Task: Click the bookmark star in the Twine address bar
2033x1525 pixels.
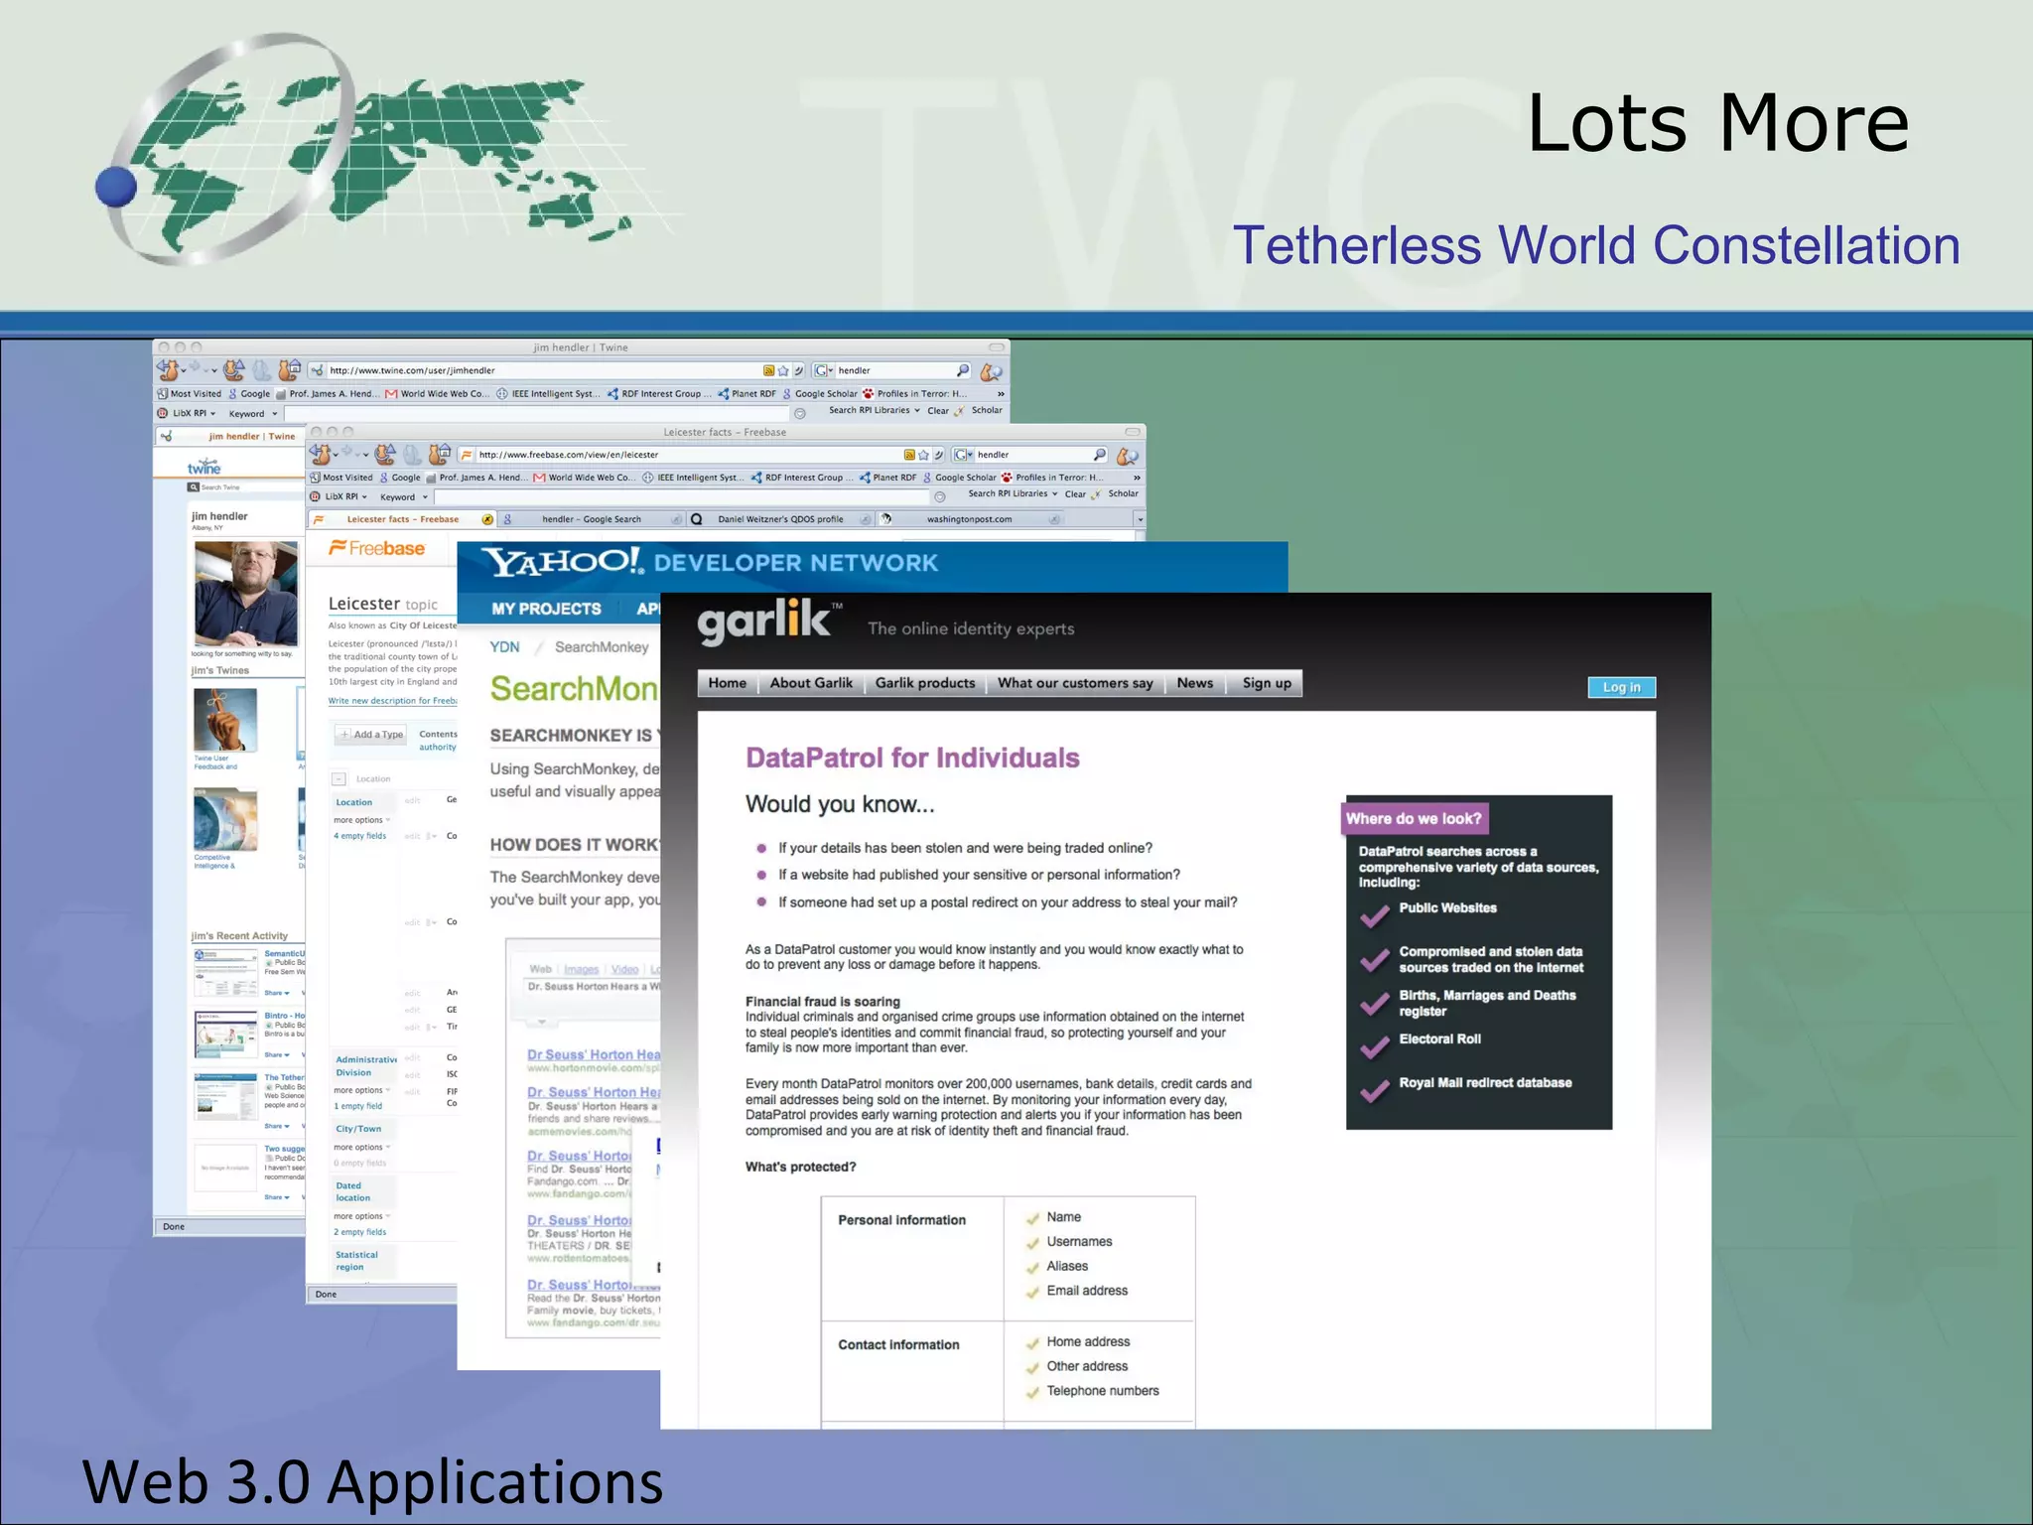Action: point(783,370)
